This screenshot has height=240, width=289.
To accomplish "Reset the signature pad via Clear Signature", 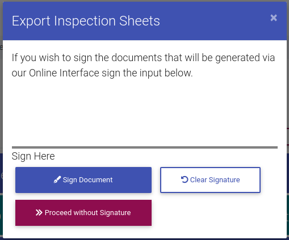I will [x=210, y=180].
